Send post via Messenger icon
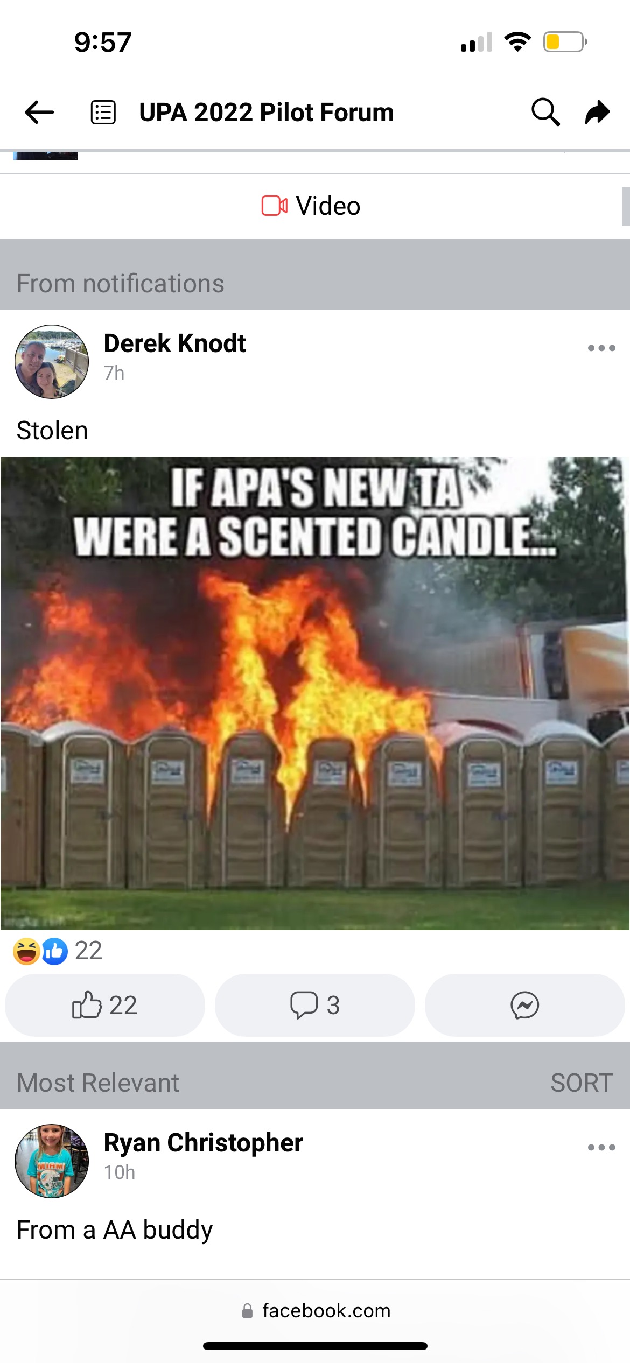The width and height of the screenshot is (630, 1363). [525, 1005]
